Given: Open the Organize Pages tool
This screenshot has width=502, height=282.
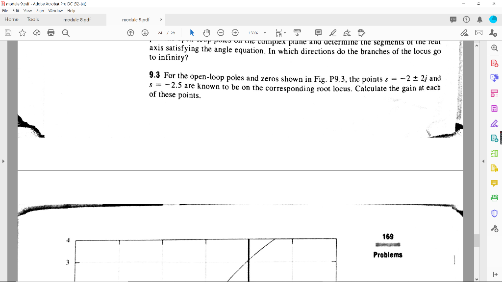Looking at the screenshot, I should pos(495,152).
